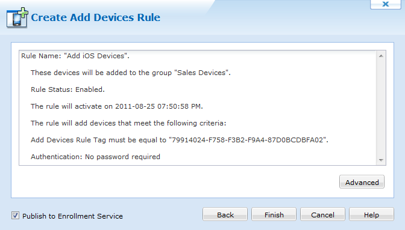The image size is (405, 230).
Task: Click the Rule Name 'Add iOS Devices' line
Action: click(x=75, y=56)
